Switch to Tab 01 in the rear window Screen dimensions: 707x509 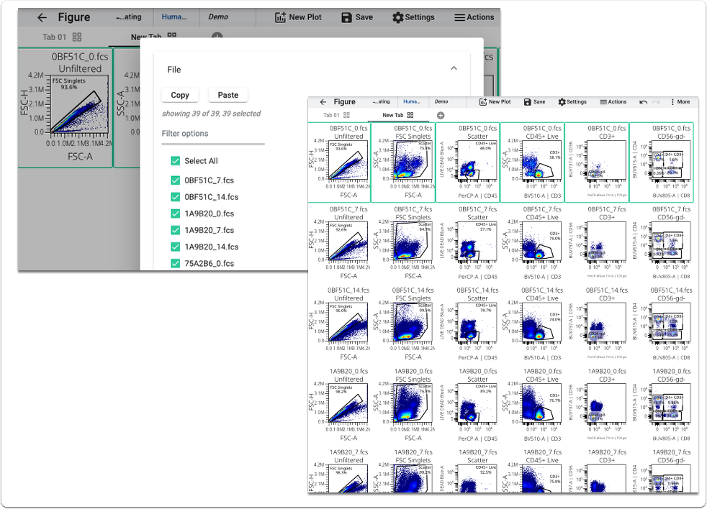pyautogui.click(x=54, y=37)
